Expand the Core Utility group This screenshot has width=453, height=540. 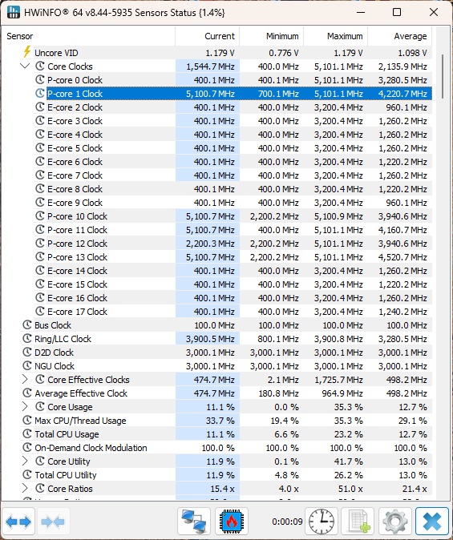pyautogui.click(x=25, y=461)
